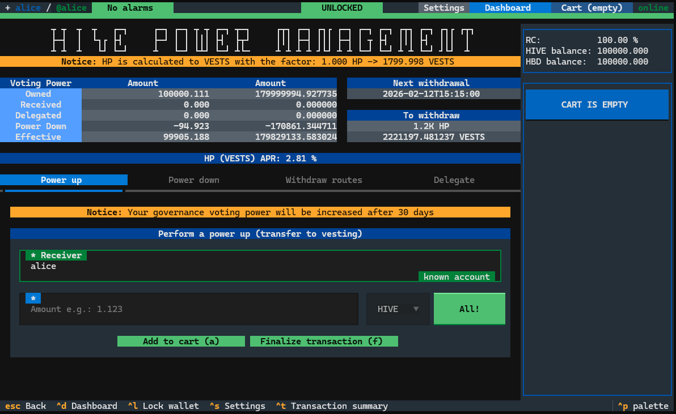The image size is (676, 414).
Task: Click the known account badge
Action: point(457,277)
